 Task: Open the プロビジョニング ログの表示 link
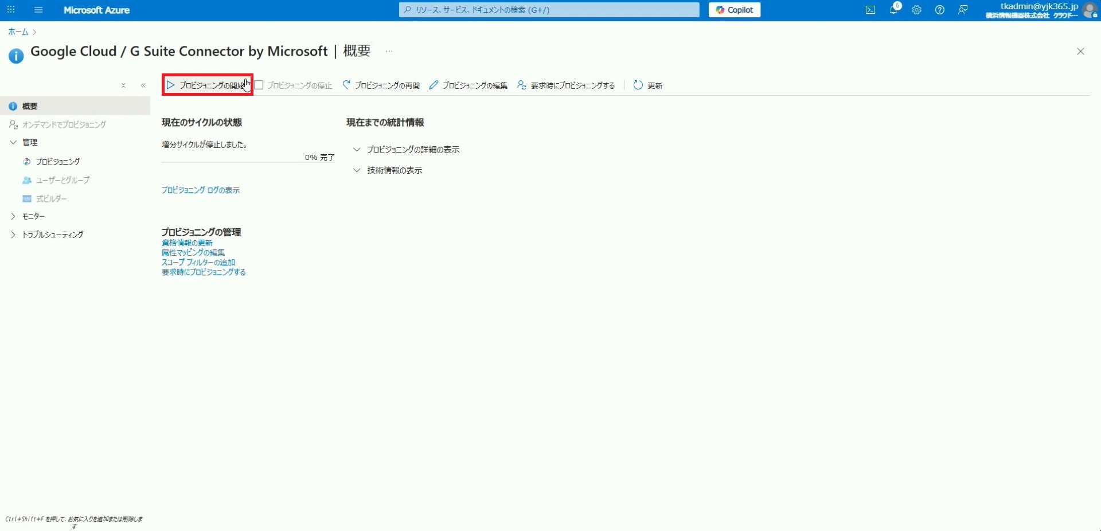coord(201,190)
